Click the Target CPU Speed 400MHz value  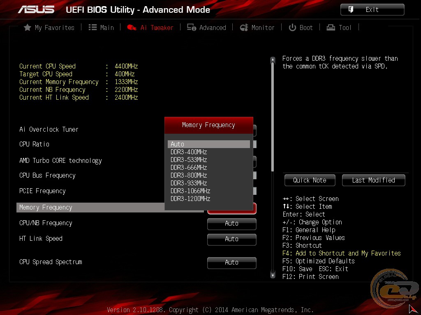(x=125, y=74)
